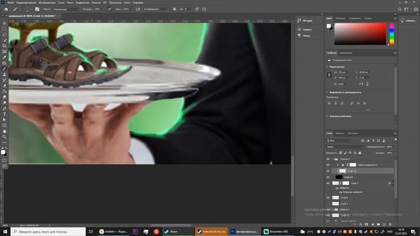Collapse the Выровнять и распределить section
420x236 pixels.
point(327,92)
